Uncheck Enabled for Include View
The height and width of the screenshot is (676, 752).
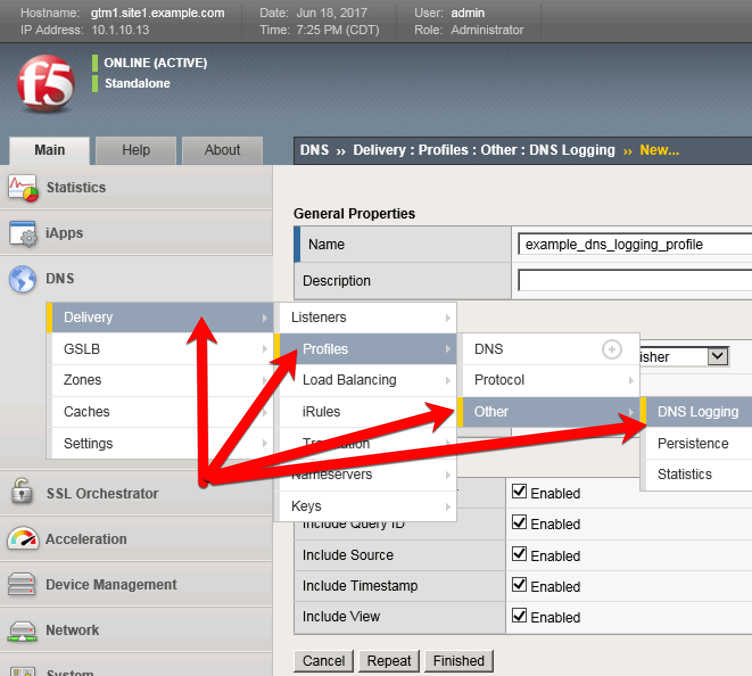[x=519, y=615]
